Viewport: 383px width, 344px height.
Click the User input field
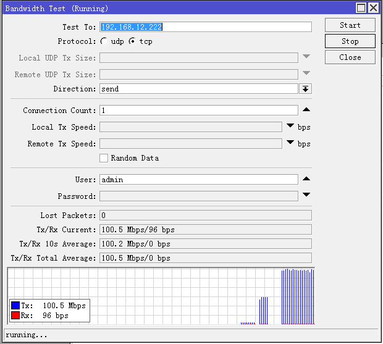click(x=198, y=180)
